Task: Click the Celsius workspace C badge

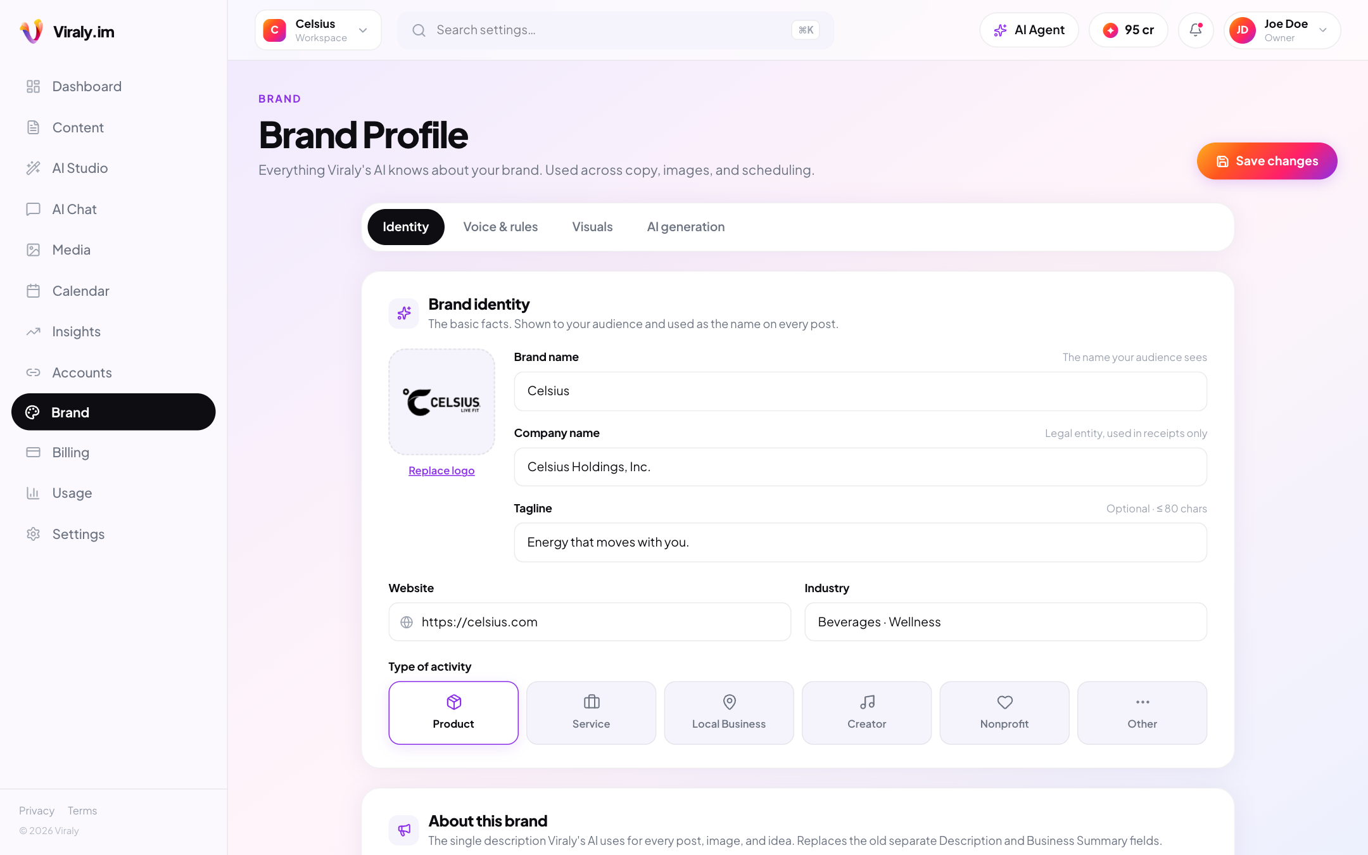Action: (275, 30)
